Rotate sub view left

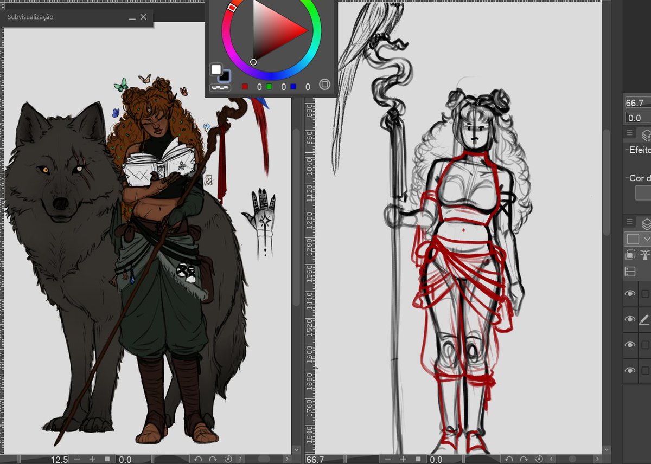coord(199,459)
